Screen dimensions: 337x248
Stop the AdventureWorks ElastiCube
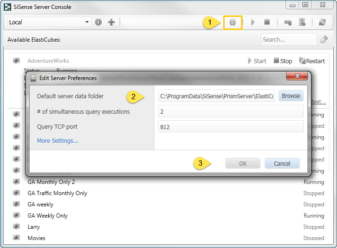coord(283,61)
